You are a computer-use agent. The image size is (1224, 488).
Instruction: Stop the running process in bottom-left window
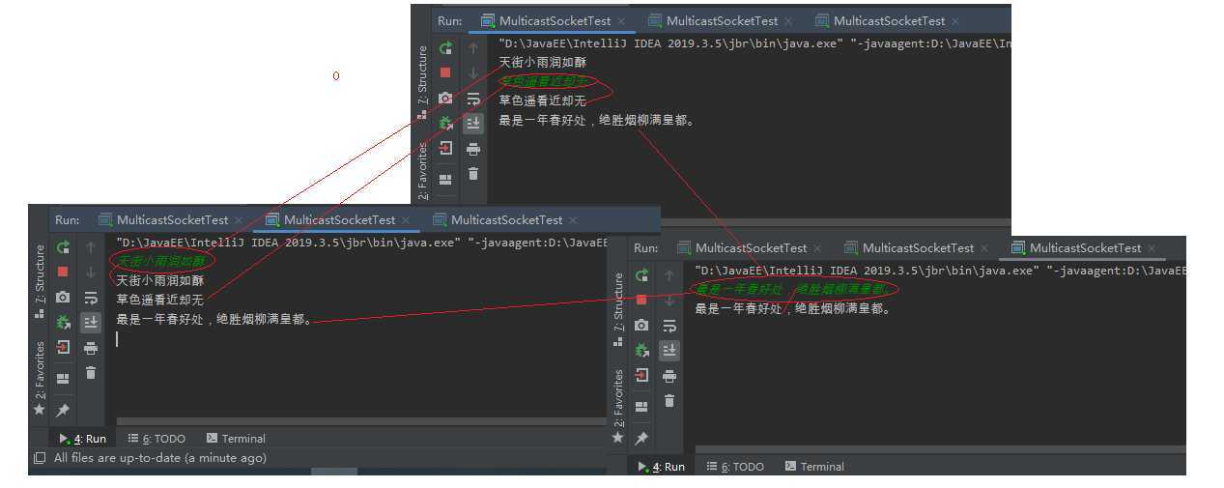coord(63,272)
